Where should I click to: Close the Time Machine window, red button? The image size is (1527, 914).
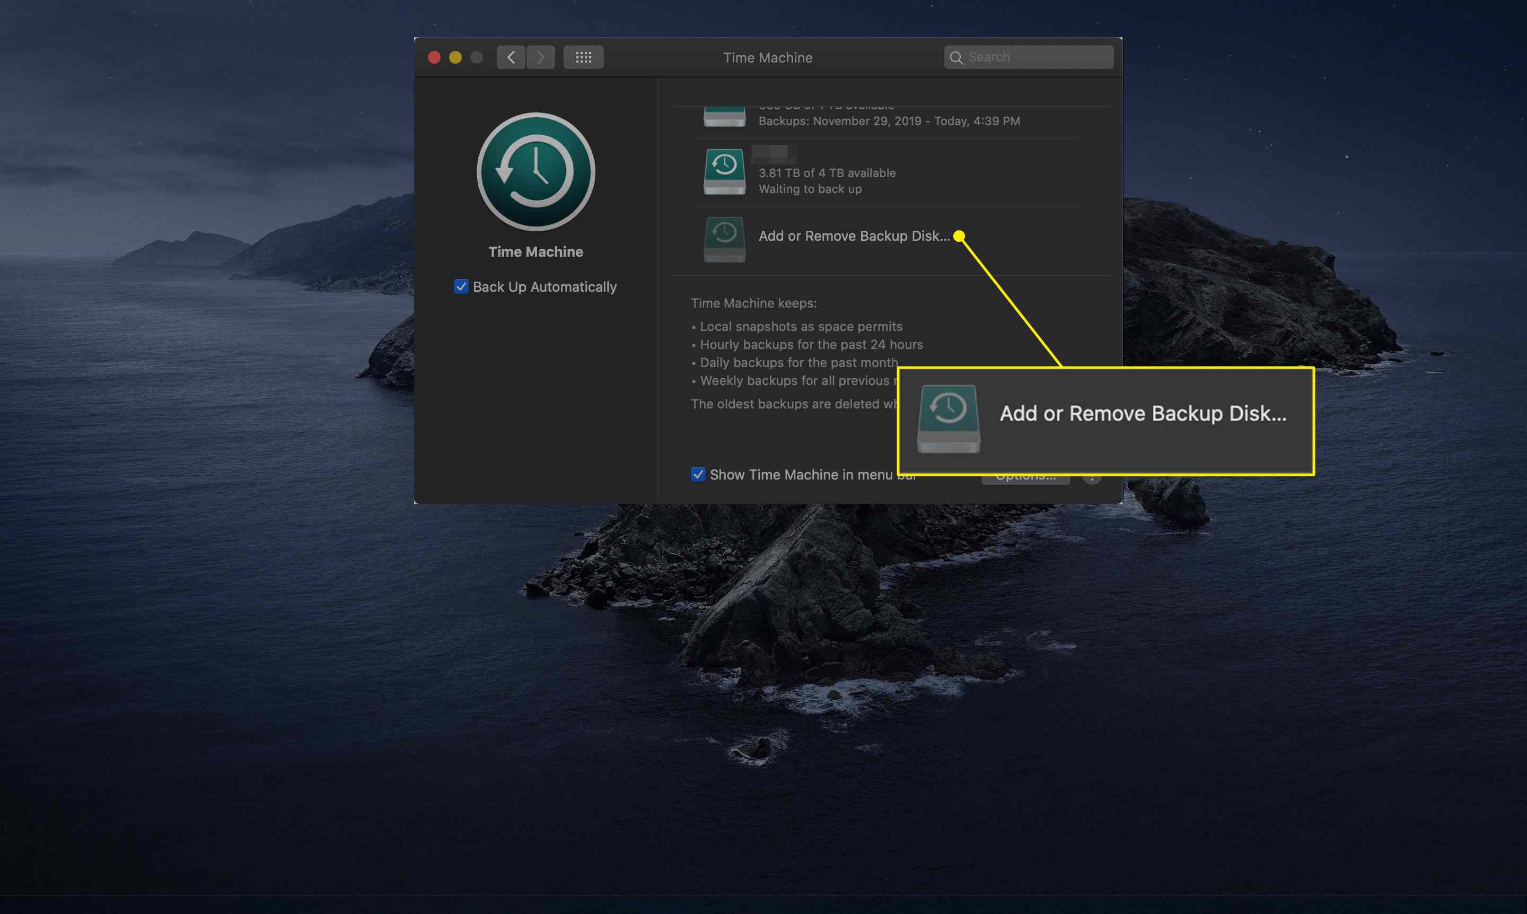(x=434, y=57)
